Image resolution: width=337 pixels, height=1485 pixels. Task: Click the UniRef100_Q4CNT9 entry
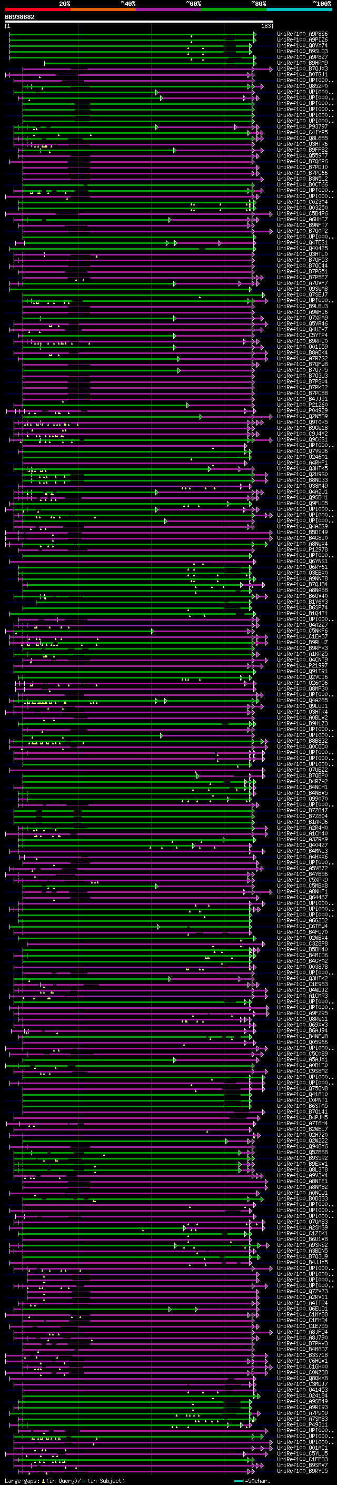(302, 660)
